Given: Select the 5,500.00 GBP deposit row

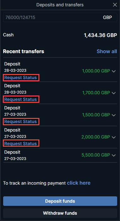Looking at the screenshot, I should [x=60, y=155].
